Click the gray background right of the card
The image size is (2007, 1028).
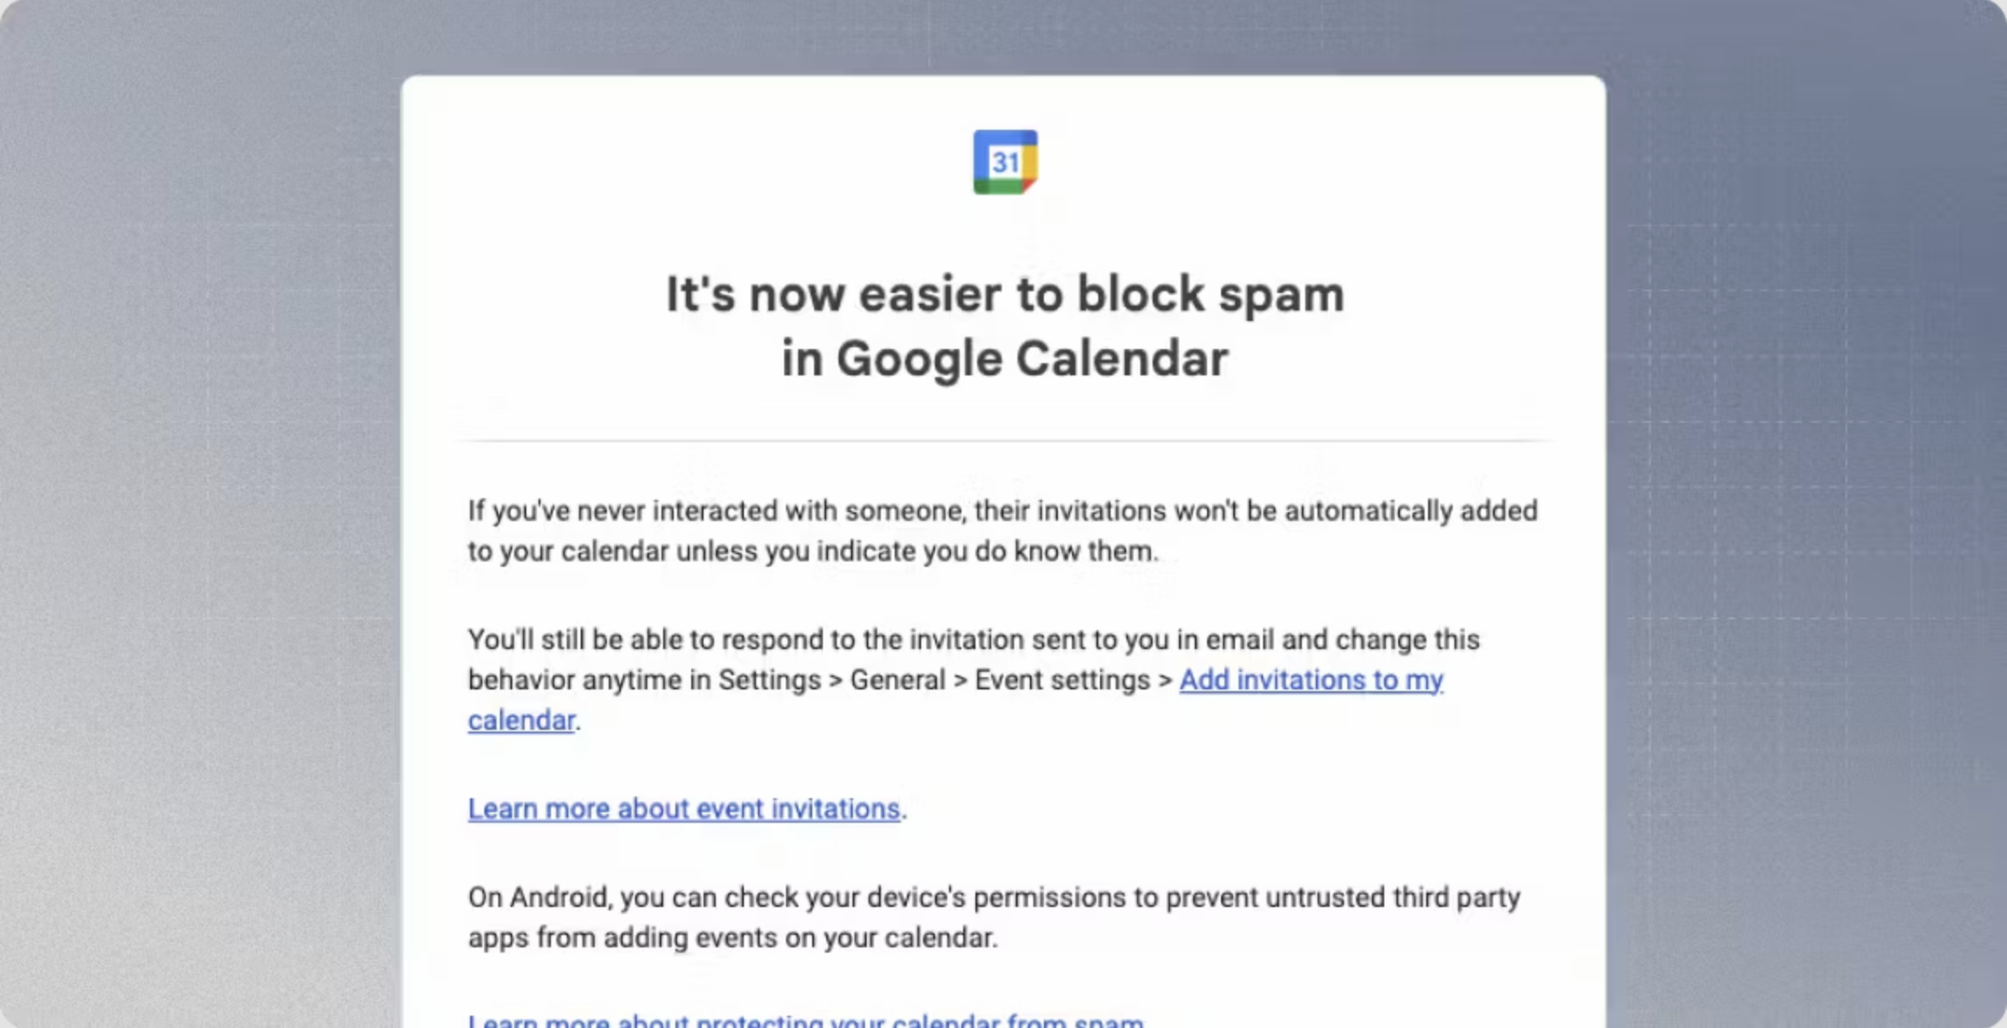(1805, 526)
